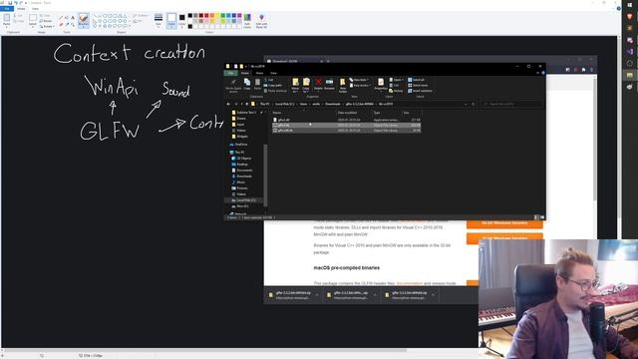Image resolution: width=638 pixels, height=359 pixels.
Task: Open the Paint File menu
Action: click(x=7, y=9)
